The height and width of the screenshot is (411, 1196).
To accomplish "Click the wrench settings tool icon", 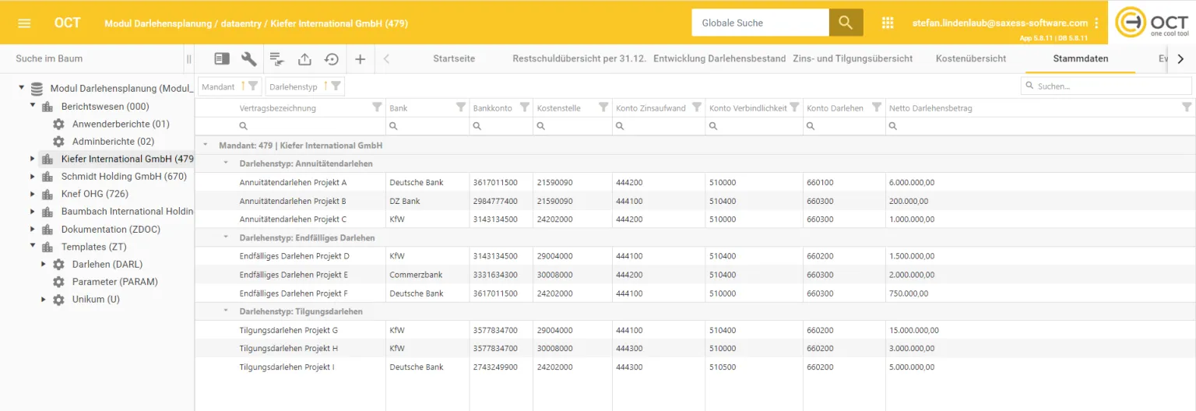I will point(249,59).
